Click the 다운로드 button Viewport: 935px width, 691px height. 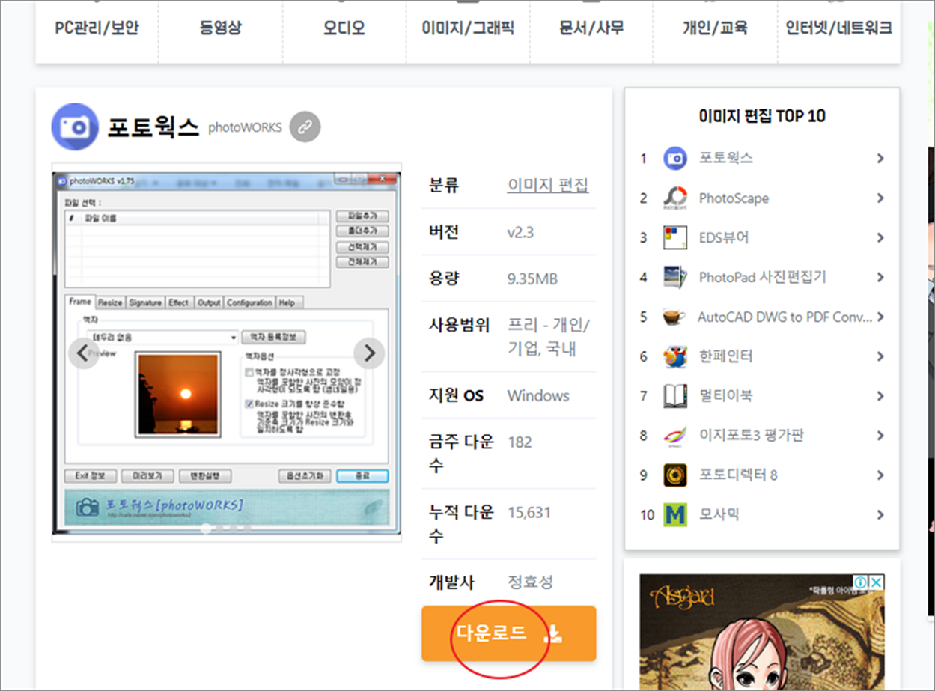pos(509,633)
